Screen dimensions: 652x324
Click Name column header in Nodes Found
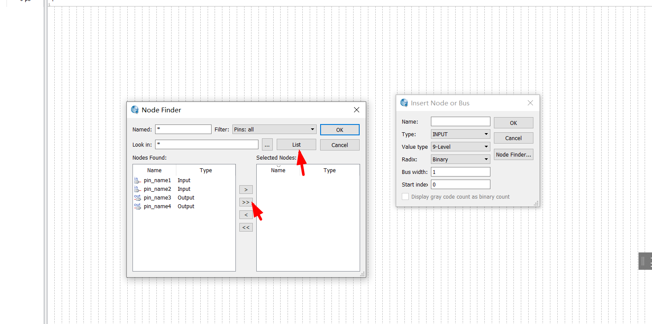tap(154, 170)
